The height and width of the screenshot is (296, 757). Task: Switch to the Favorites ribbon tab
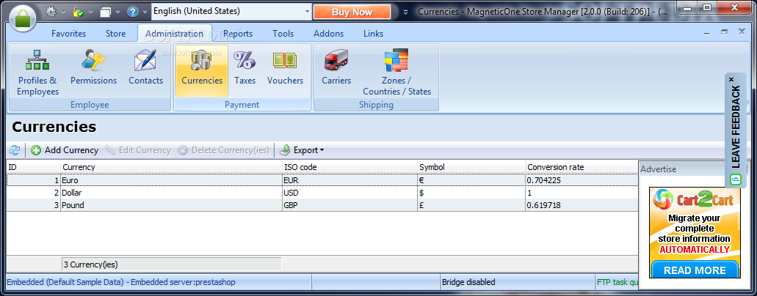68,34
